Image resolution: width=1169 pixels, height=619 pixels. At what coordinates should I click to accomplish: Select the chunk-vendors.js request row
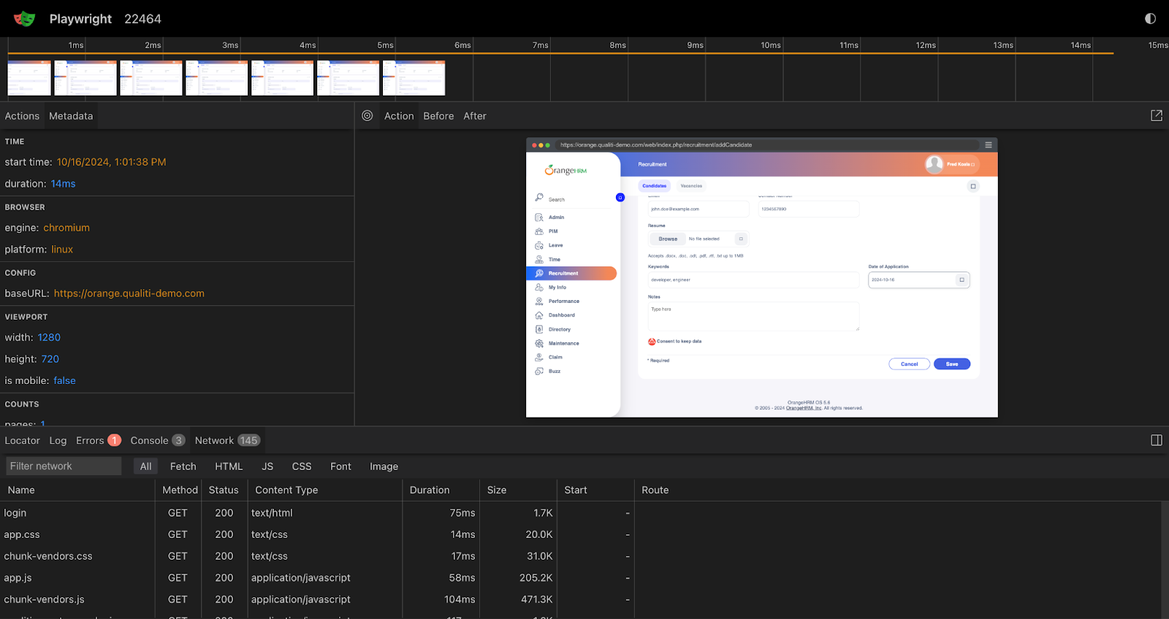pos(581,599)
